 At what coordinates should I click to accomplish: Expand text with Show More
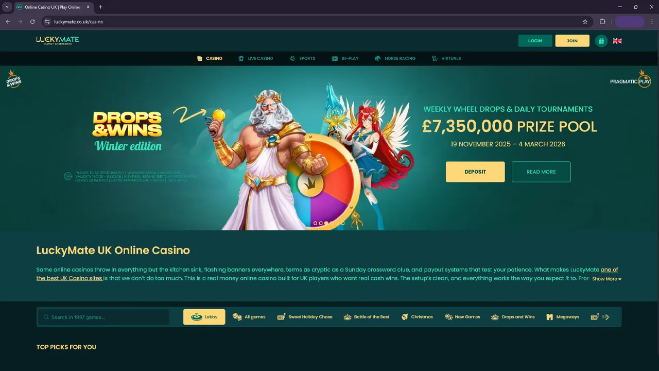click(606, 279)
